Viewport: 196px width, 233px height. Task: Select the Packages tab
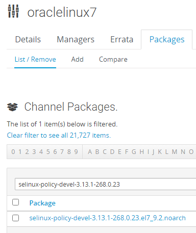pyautogui.click(x=167, y=39)
